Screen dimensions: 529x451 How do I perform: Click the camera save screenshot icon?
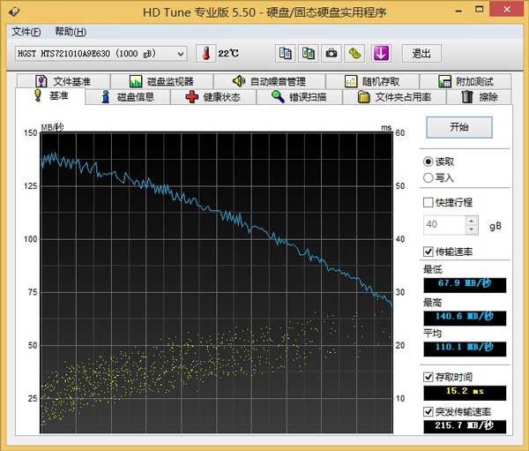[x=332, y=53]
